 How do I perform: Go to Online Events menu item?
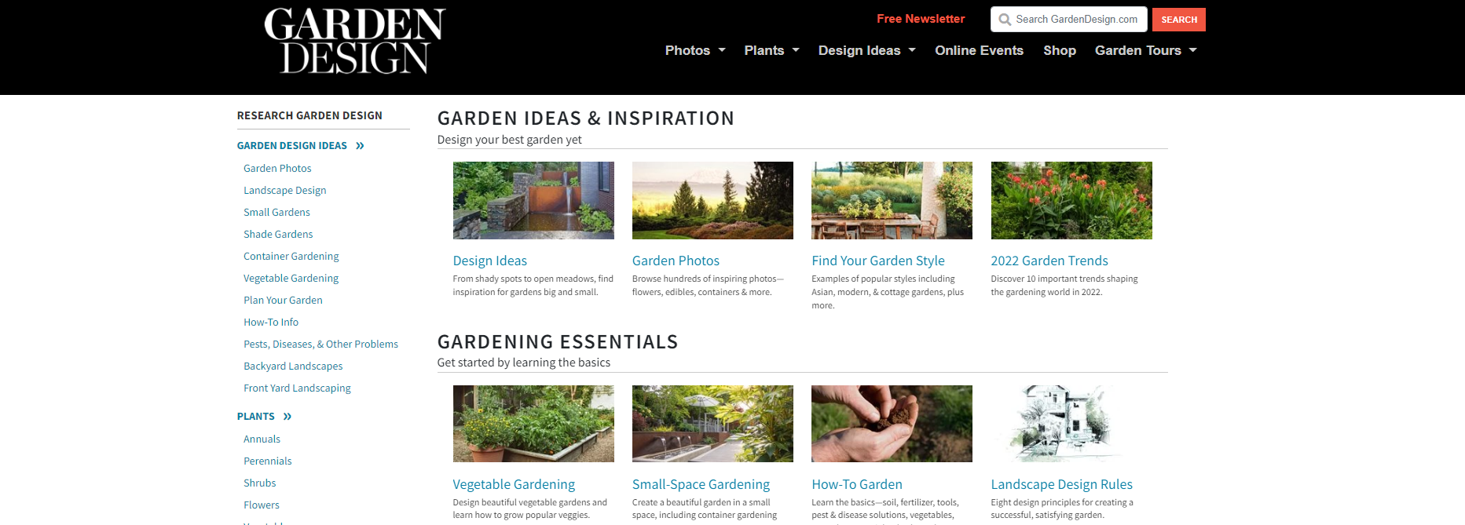click(979, 50)
